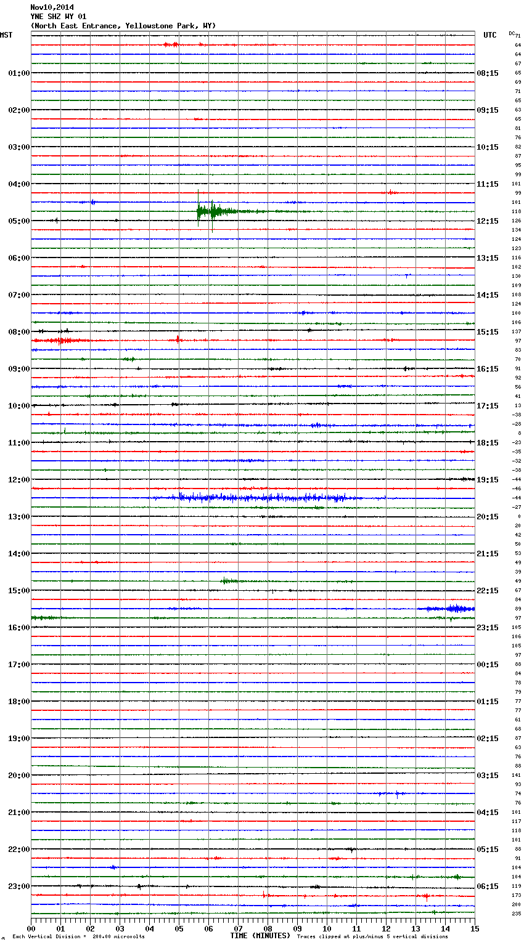This screenshot has height=945, width=524.
Task: Select the 10:00 MST time label
Action: click(x=19, y=406)
